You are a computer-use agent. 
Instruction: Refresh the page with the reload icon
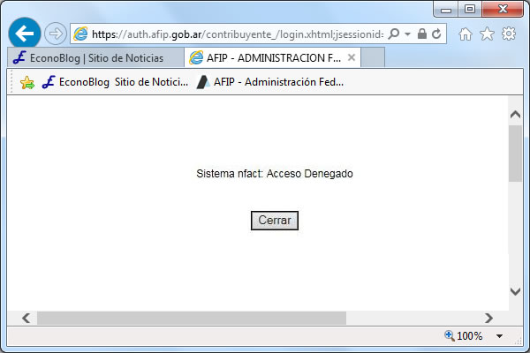point(436,34)
